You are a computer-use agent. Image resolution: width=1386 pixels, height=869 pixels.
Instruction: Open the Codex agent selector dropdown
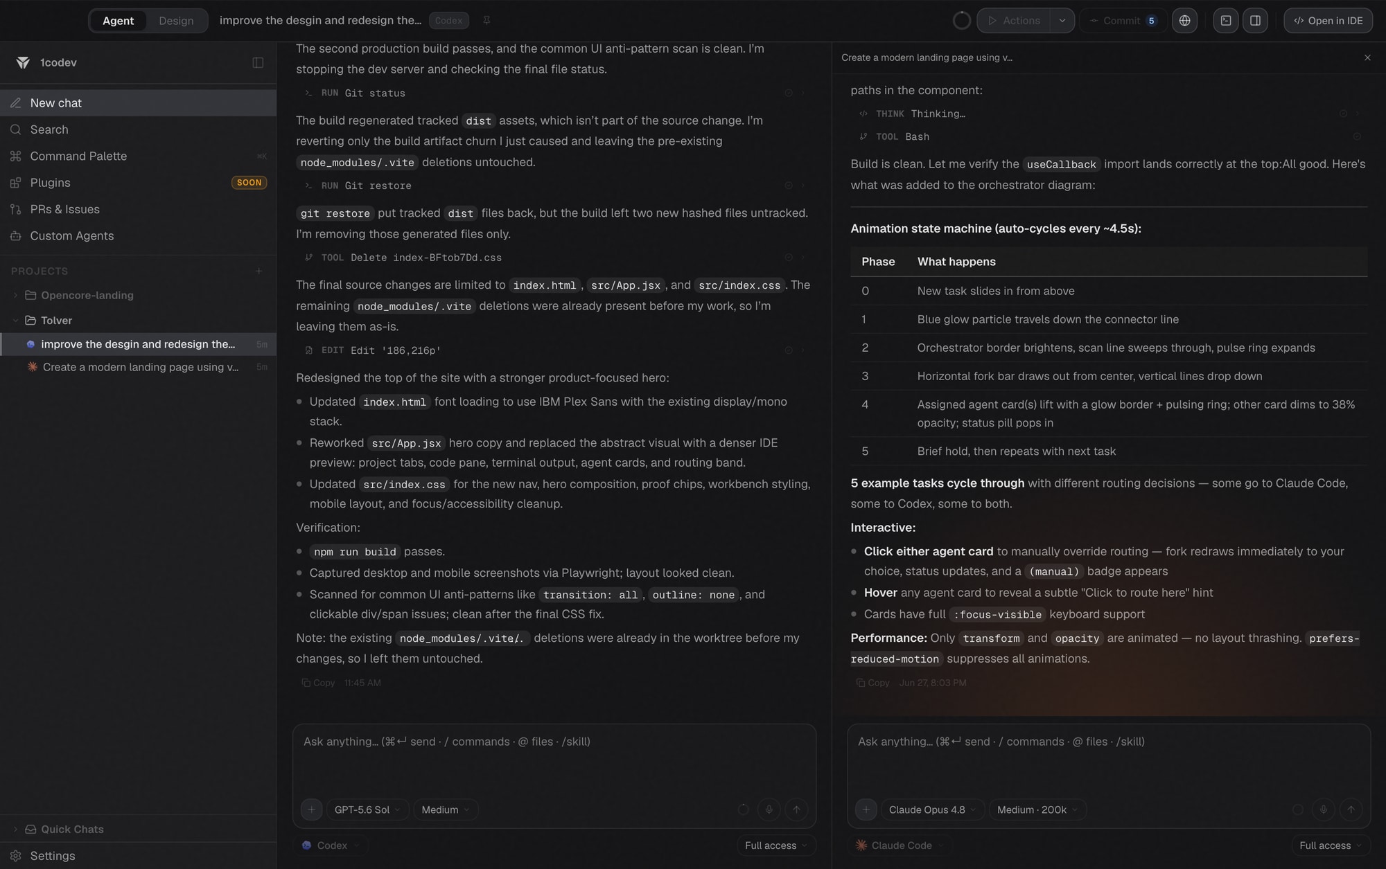(331, 845)
